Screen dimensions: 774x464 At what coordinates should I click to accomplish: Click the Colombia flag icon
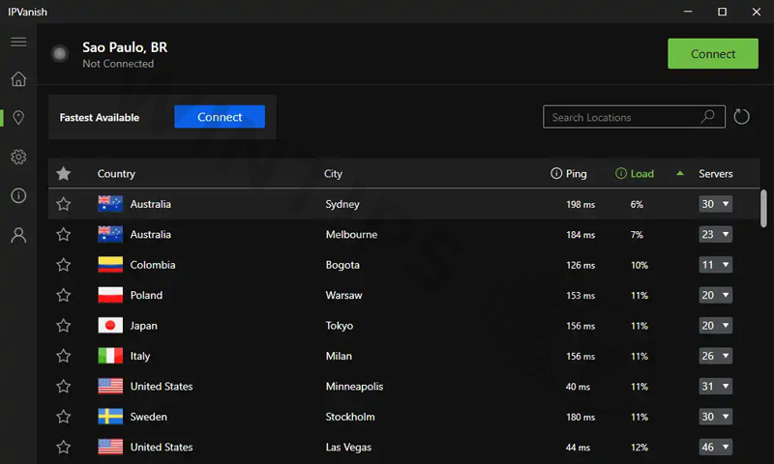tap(110, 265)
